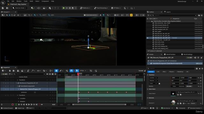204x114 pixels.
Task: Click the Stop simulation button in main toolbar
Action: coord(70,8)
